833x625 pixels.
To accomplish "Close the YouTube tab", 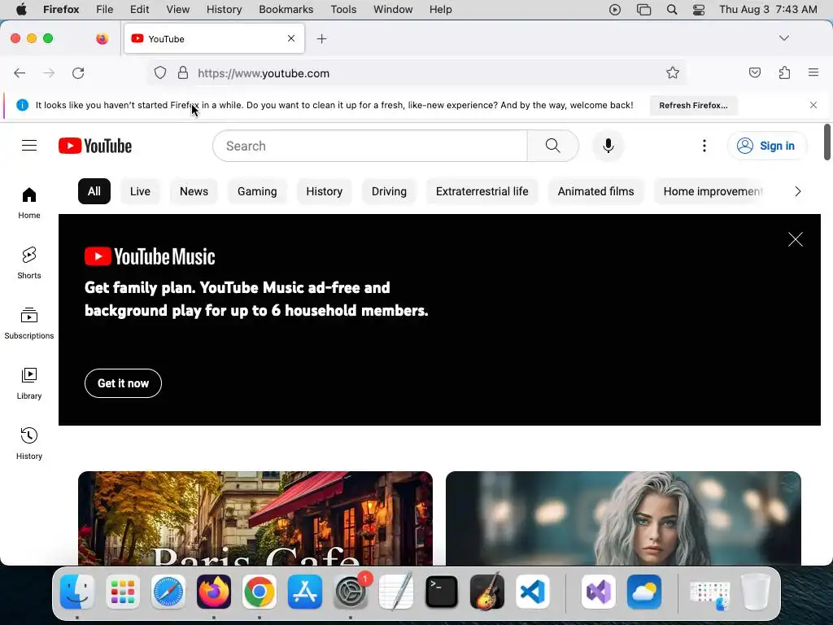I will (x=291, y=38).
